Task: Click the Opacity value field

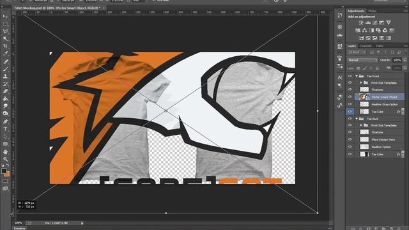Action: point(397,60)
